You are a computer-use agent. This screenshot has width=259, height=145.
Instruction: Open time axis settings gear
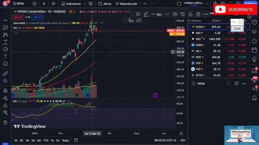[x=181, y=133]
